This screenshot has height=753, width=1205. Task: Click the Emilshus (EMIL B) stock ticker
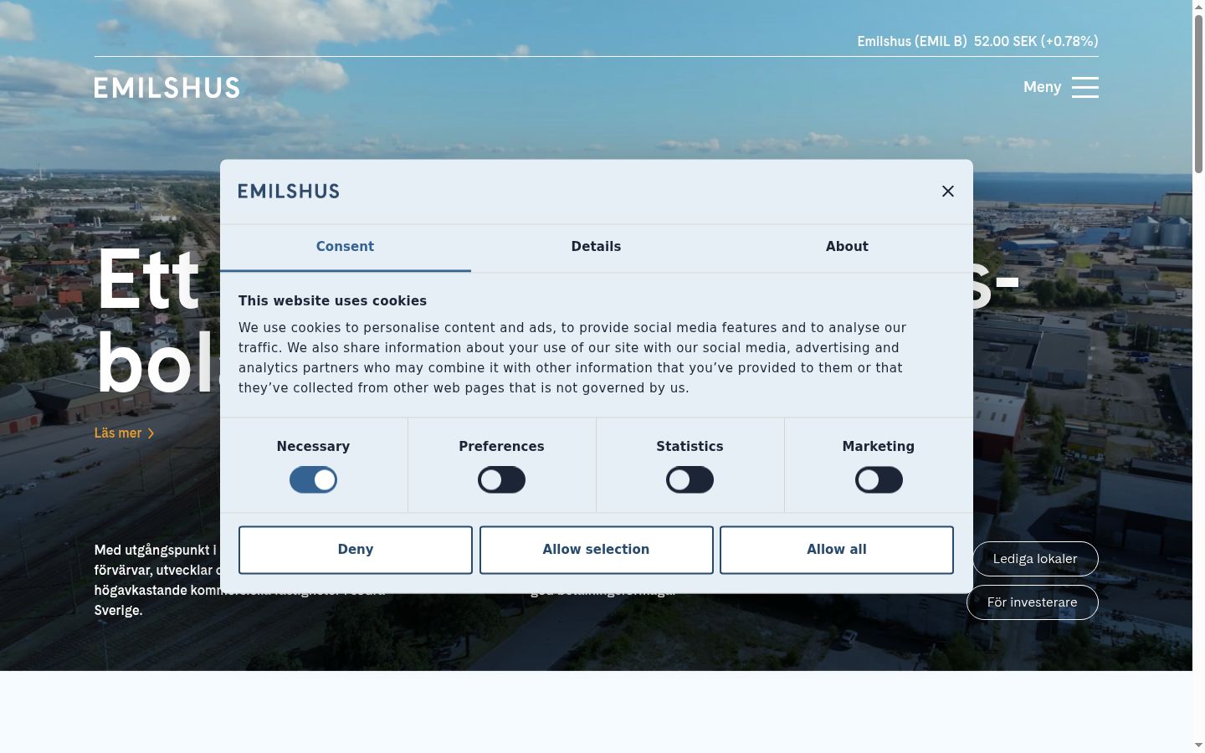pos(977,41)
